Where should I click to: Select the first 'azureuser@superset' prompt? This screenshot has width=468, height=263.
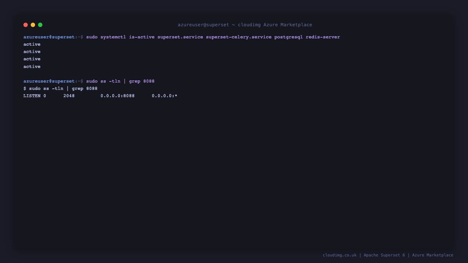tap(49, 37)
